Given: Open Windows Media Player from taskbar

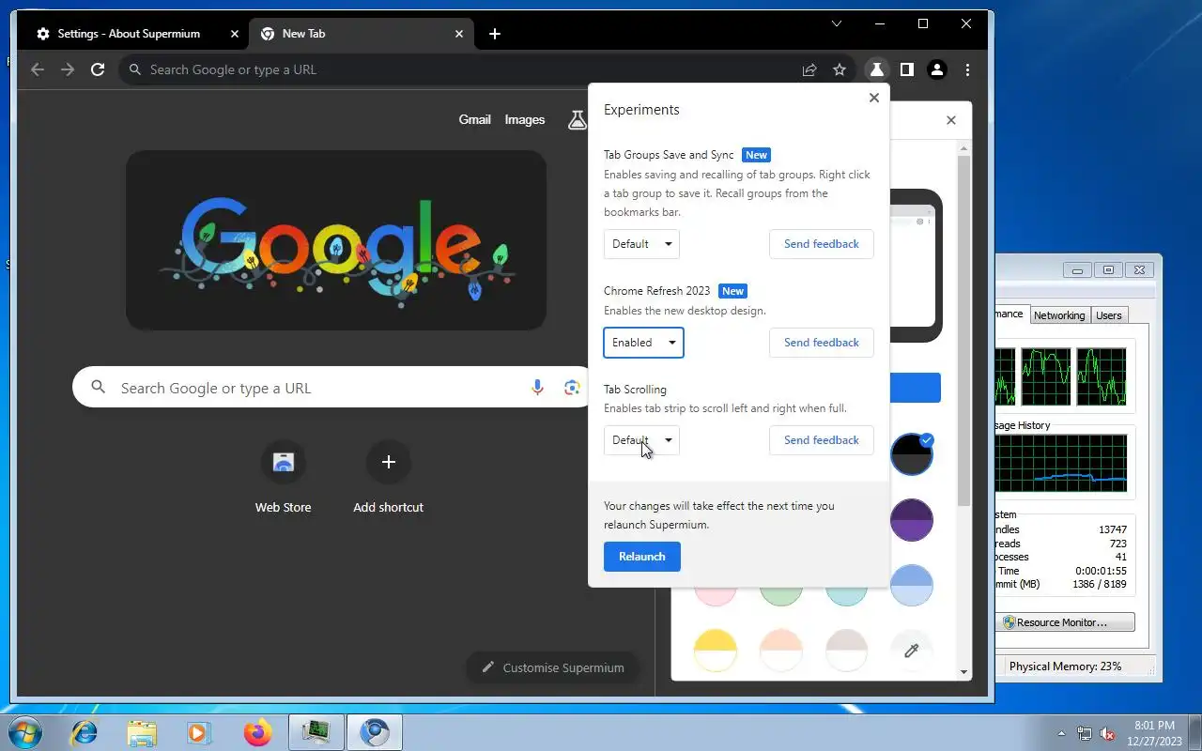Looking at the screenshot, I should tap(199, 732).
